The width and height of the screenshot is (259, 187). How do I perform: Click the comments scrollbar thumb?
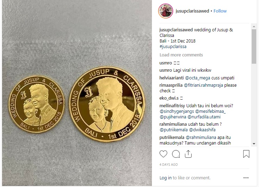point(254,46)
